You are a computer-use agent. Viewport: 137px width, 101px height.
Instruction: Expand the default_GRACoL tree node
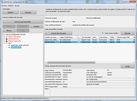coord(4,39)
